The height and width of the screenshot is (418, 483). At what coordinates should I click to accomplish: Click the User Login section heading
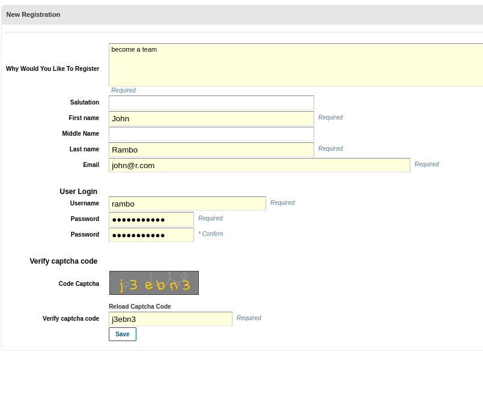pos(79,192)
